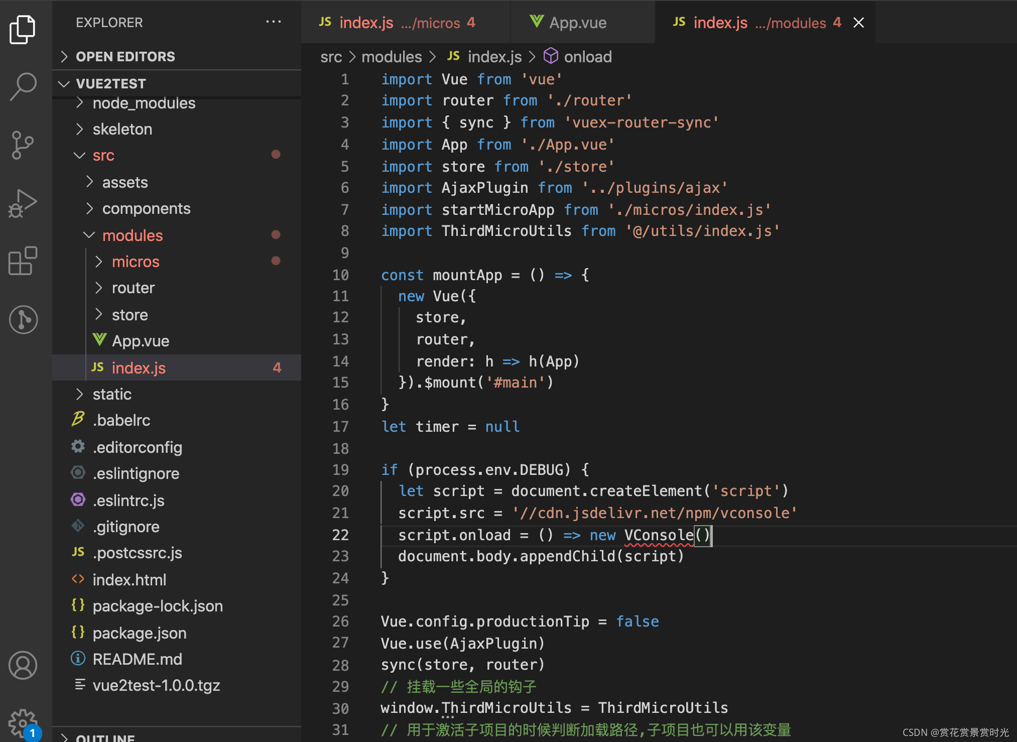The image size is (1017, 742).
Task: Click the modules breadcrumb segment
Action: 392,57
